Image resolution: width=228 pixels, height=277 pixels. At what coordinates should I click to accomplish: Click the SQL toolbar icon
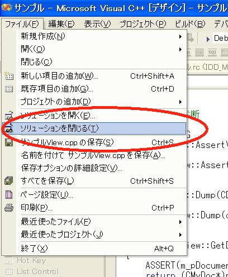click(212, 52)
